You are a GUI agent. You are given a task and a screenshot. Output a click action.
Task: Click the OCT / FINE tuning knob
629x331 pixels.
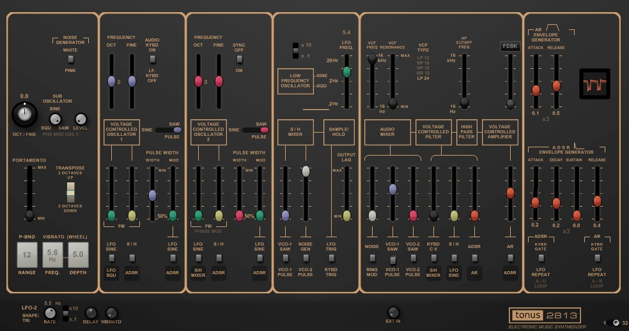[24, 114]
